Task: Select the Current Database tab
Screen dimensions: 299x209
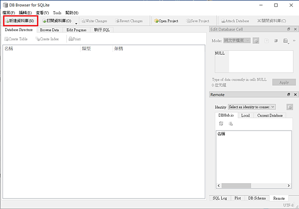Action: 270,116
